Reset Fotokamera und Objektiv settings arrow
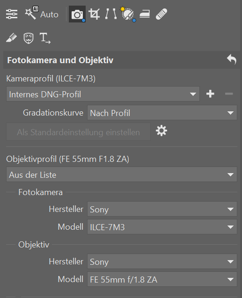The height and width of the screenshot is (298, 242). [x=232, y=59]
